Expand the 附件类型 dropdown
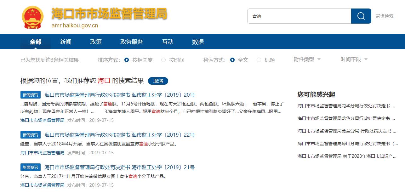This screenshot has height=193, width=405. pyautogui.click(x=307, y=60)
